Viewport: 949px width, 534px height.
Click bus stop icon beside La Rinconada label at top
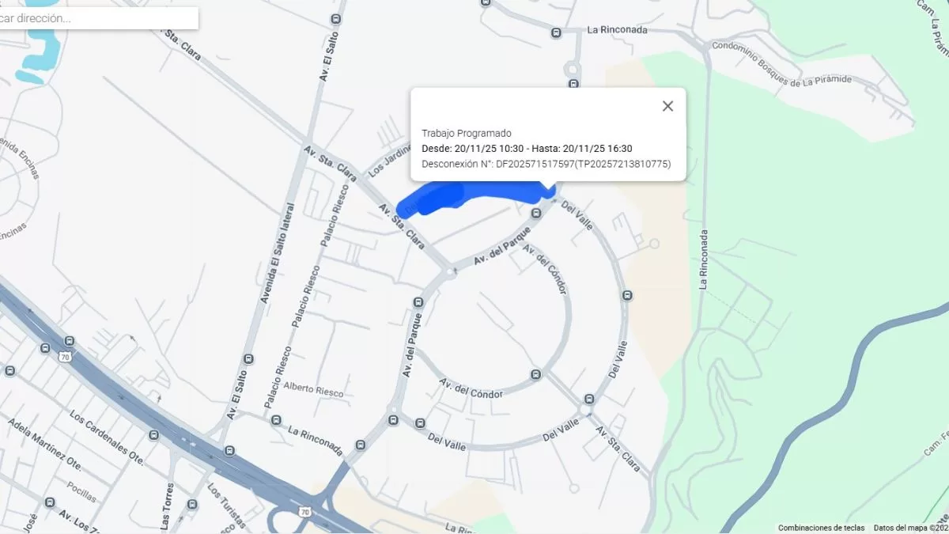[x=556, y=33]
